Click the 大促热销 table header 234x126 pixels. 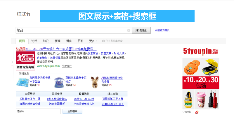click(x=30, y=94)
